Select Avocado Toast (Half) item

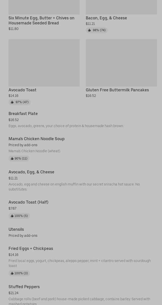[28, 202]
